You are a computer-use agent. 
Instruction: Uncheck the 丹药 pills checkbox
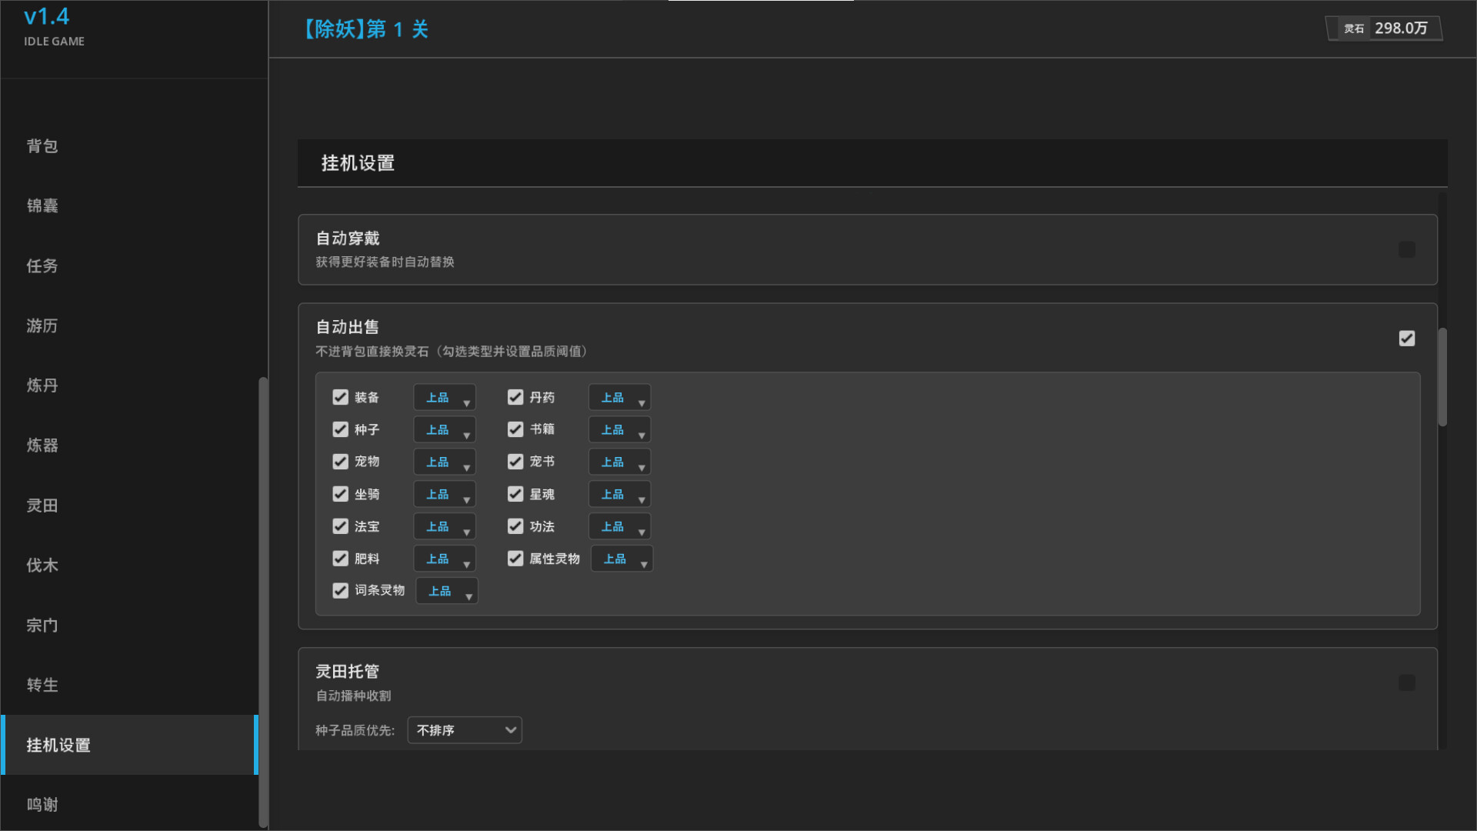(x=515, y=397)
